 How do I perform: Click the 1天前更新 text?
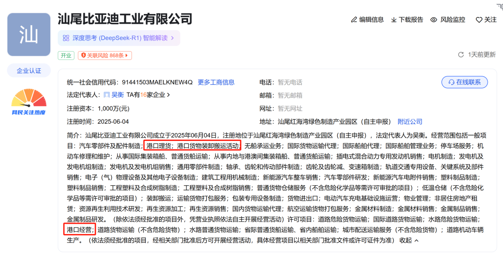coord(482,55)
